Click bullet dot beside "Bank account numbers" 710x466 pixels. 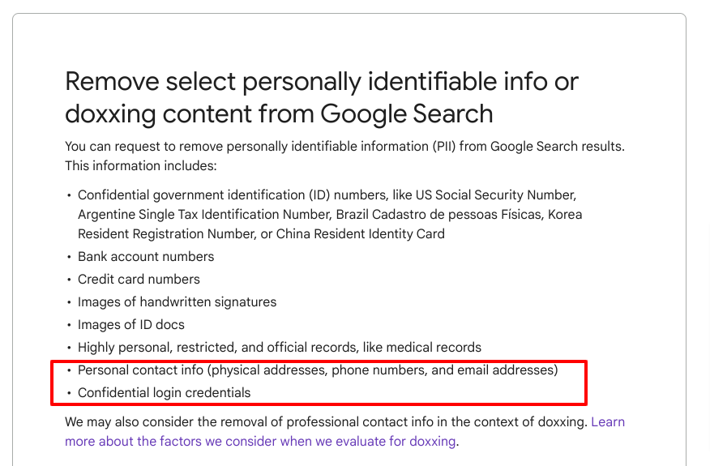point(69,257)
